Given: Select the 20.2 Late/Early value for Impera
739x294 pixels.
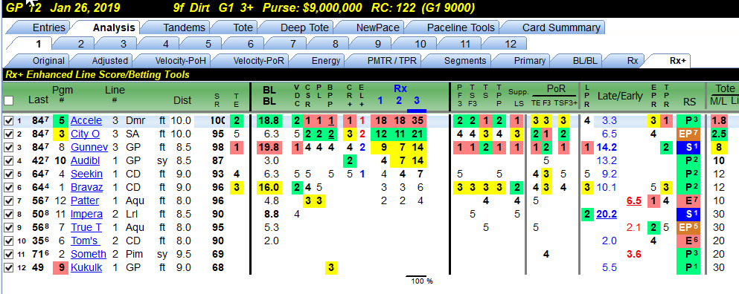Looking at the screenshot, I should (607, 215).
